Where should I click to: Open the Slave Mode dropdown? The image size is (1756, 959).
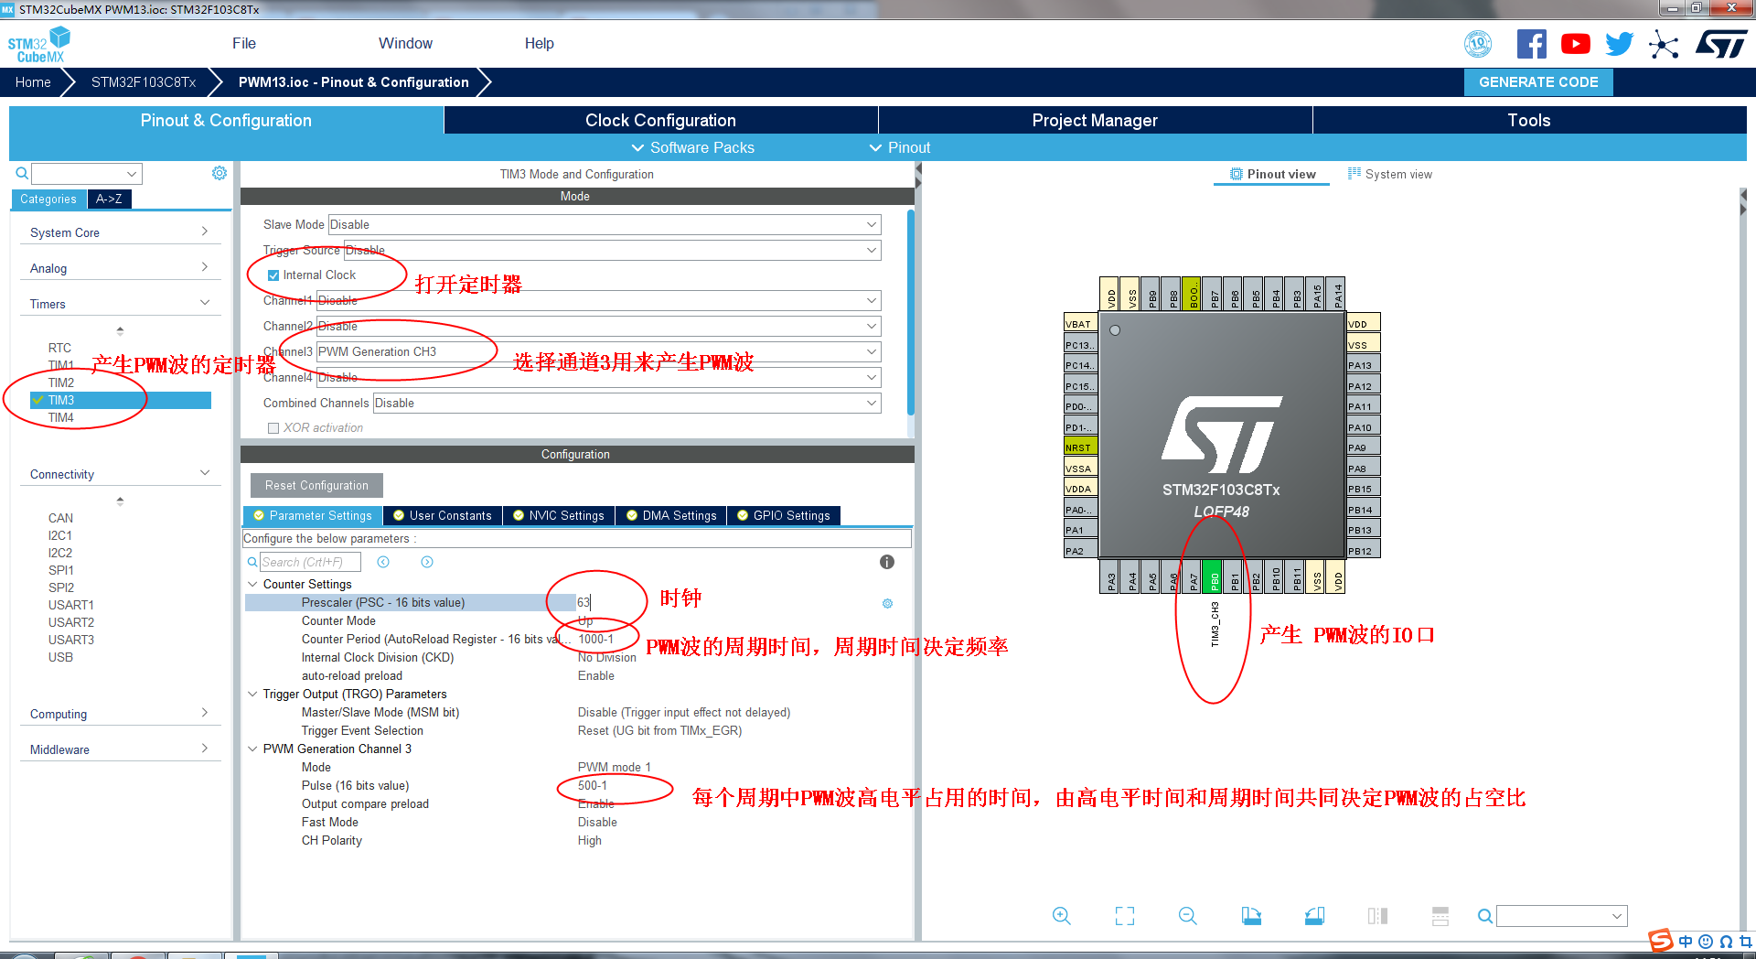coord(873,224)
